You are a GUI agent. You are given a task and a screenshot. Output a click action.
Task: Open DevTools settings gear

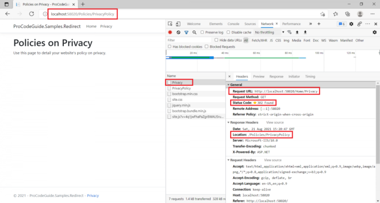click(x=351, y=24)
